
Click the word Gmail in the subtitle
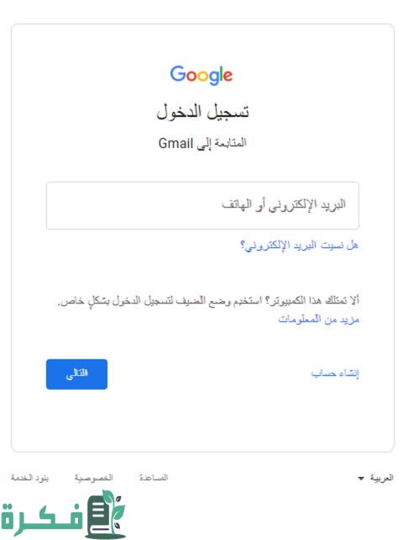175,143
